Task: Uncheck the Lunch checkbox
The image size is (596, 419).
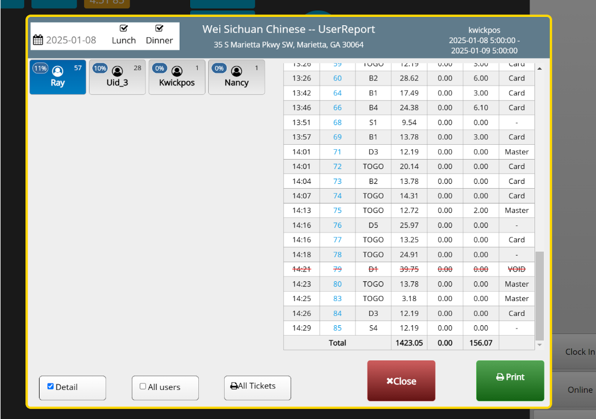Action: [124, 28]
